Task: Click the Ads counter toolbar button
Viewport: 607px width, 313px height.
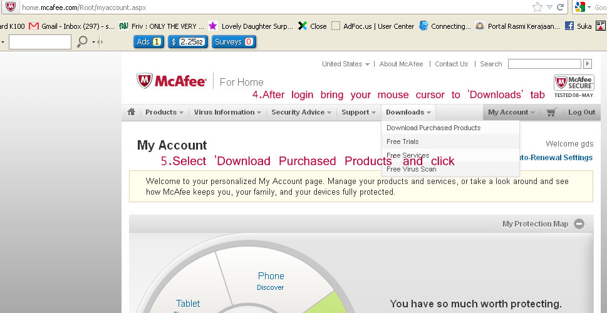Action: click(148, 42)
